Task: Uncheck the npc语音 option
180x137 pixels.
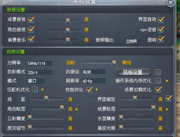Action: click(161, 30)
